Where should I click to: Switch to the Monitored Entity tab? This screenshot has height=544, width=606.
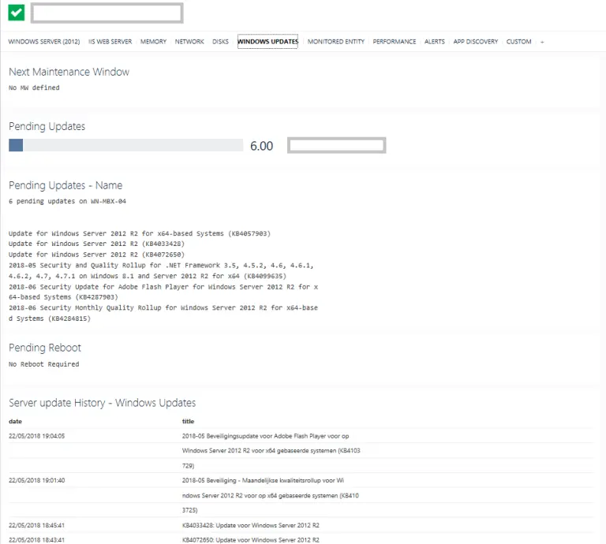pyautogui.click(x=336, y=42)
